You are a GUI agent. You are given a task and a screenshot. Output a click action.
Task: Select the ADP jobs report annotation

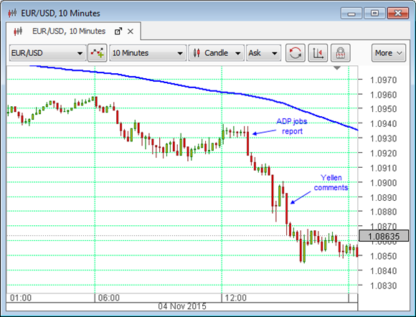pos(292,126)
